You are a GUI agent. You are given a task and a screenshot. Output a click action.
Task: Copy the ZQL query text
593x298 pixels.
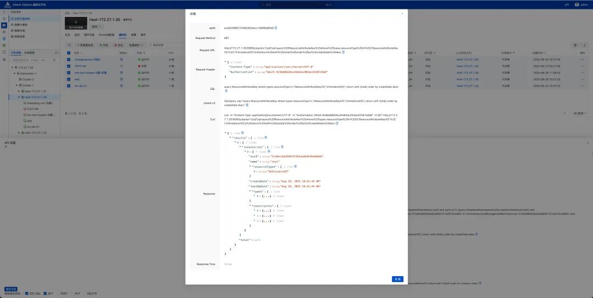coord(226,91)
